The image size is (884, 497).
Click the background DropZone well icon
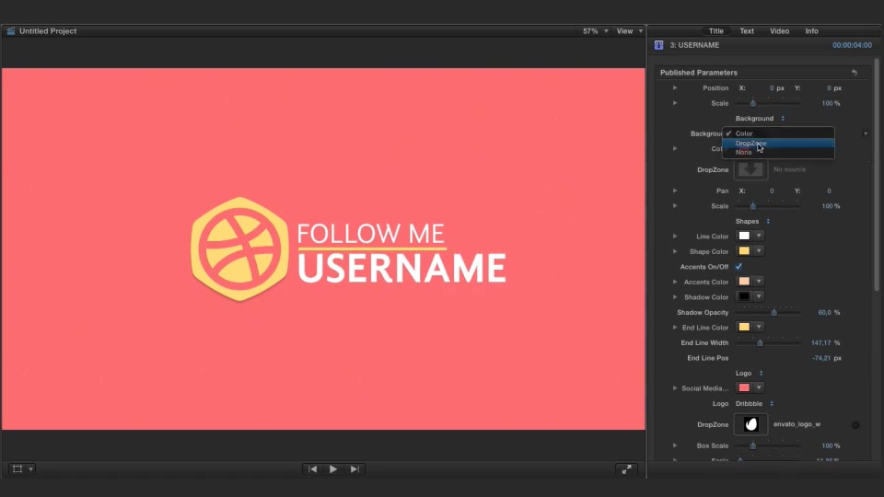(x=751, y=169)
